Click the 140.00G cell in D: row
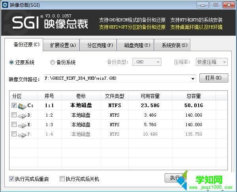The width and height of the screenshot is (237, 192). 194,115
